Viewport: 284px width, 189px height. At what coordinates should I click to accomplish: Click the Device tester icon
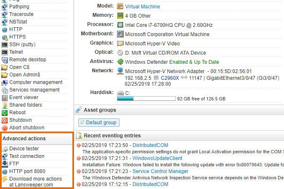5,149
